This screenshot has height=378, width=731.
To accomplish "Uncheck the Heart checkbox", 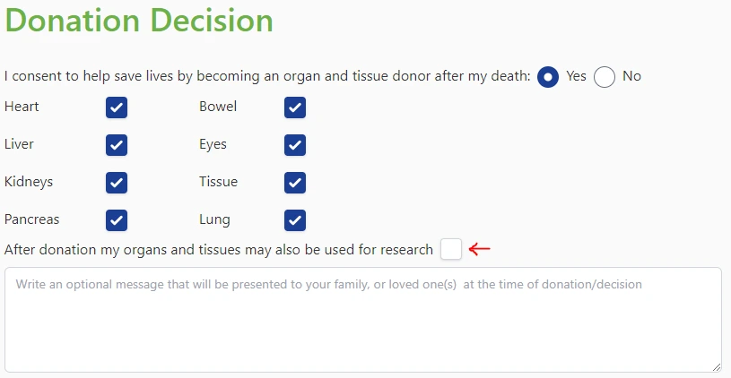I will click(117, 107).
